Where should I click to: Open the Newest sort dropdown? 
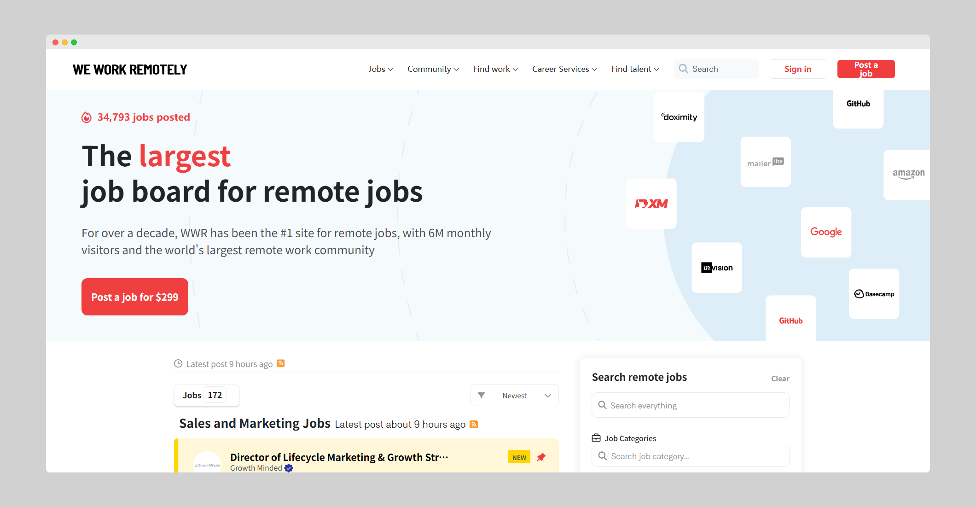[x=515, y=396]
